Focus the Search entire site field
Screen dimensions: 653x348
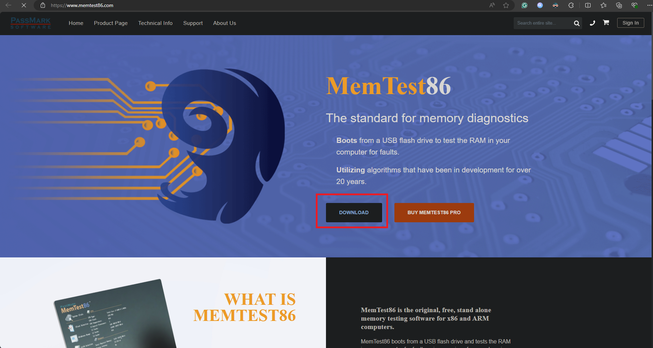pyautogui.click(x=542, y=23)
